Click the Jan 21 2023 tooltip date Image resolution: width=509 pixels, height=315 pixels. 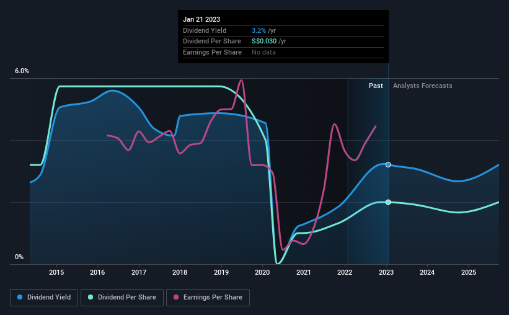pos(201,19)
